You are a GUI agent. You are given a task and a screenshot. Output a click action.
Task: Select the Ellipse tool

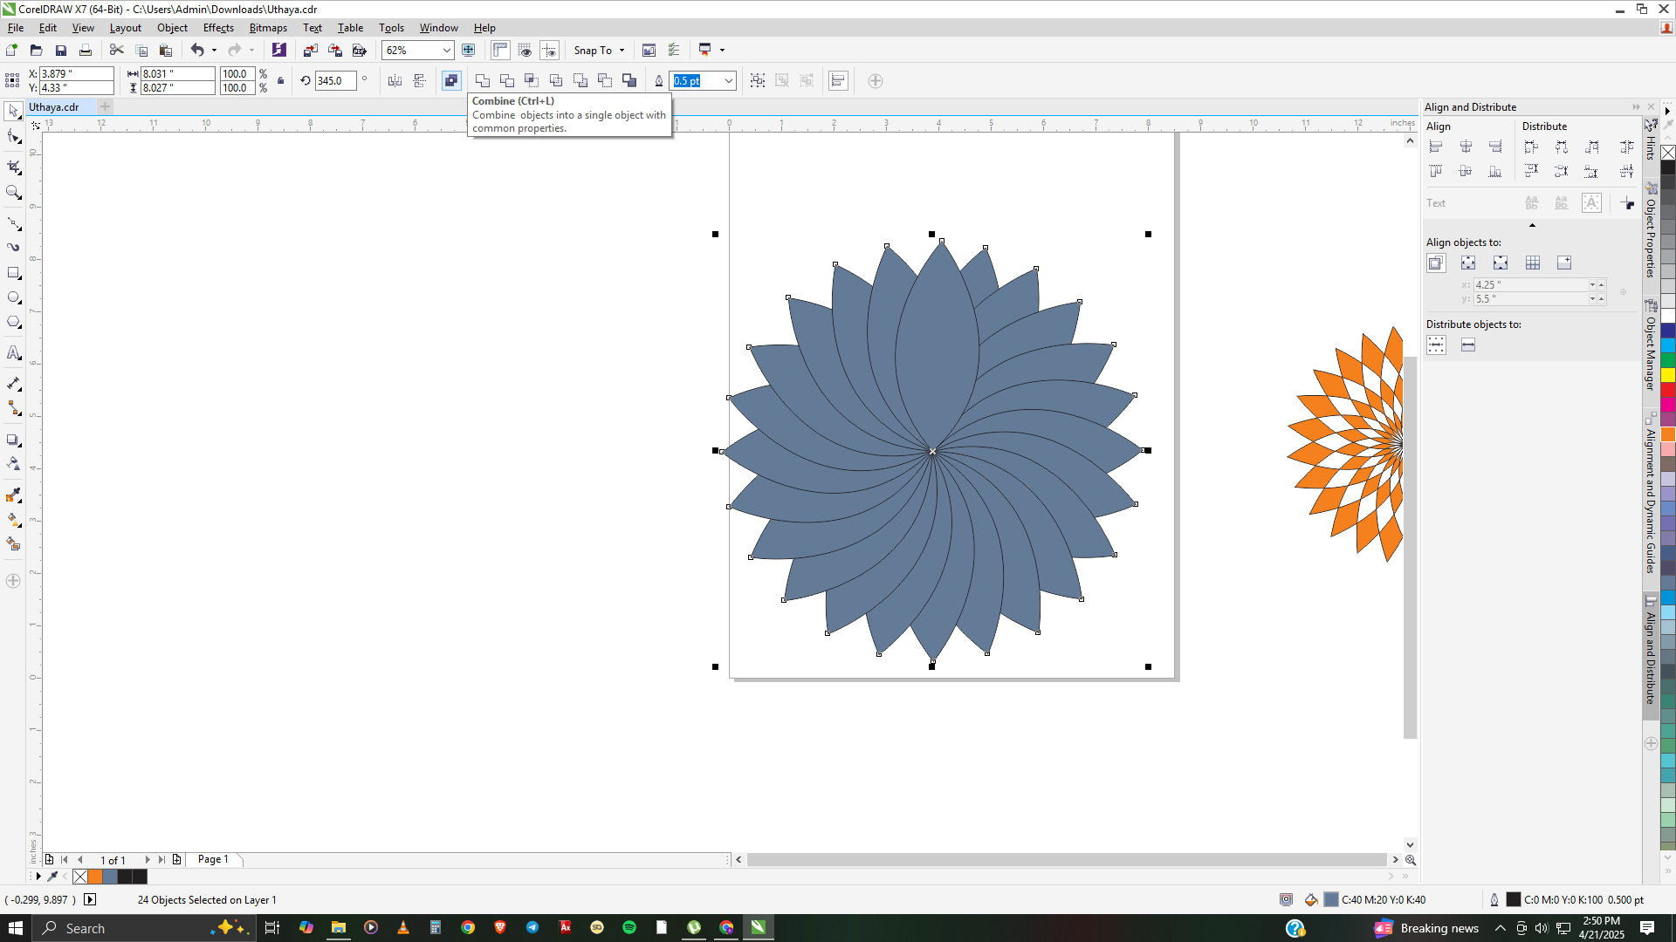13,298
